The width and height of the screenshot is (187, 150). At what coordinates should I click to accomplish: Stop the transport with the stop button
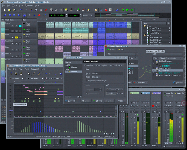[30, 15]
